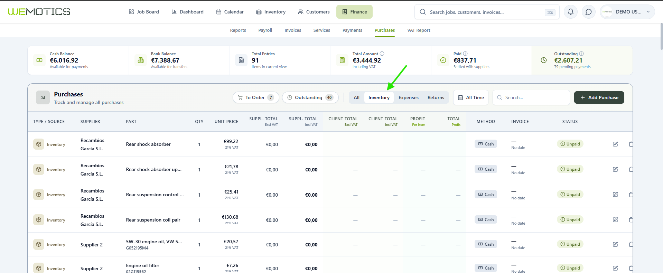Switch to the VAT Report tab
Viewport: 663px width, 273px height.
(x=419, y=30)
